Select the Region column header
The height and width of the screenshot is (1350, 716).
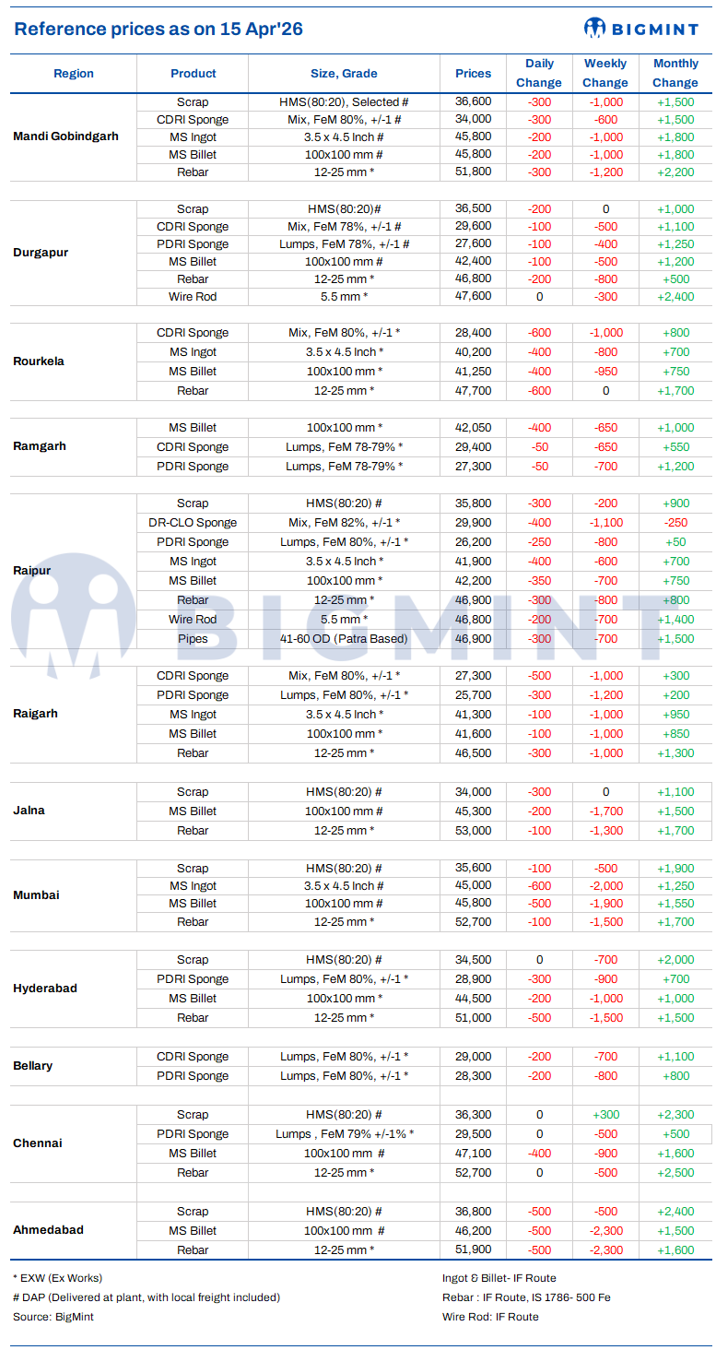point(74,74)
